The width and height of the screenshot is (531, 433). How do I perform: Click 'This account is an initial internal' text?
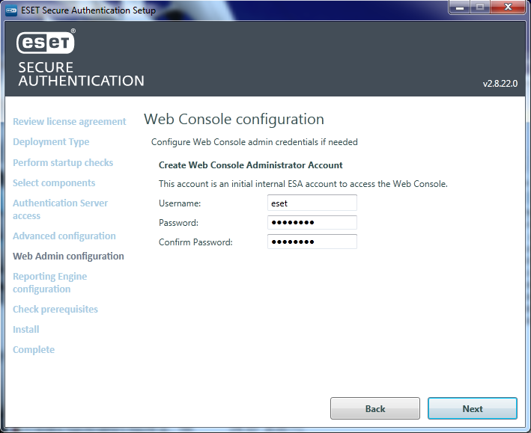coord(303,184)
